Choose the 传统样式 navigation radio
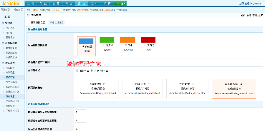 click(77, 71)
